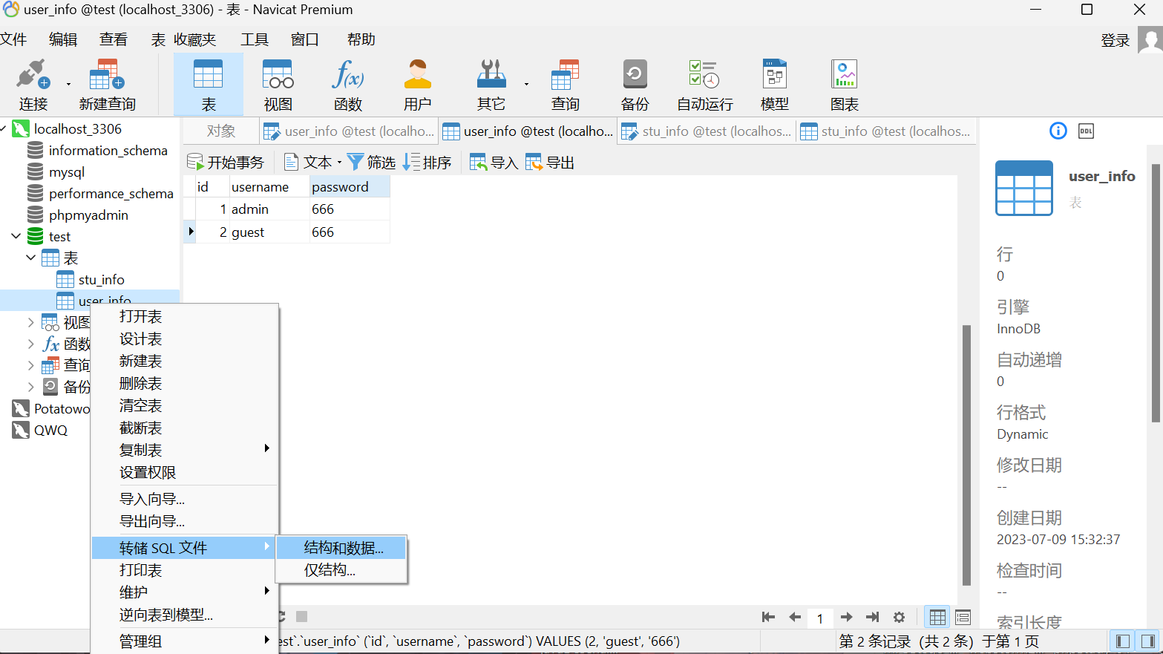The width and height of the screenshot is (1163, 654).
Task: Switch to form view in status bar
Action: pos(963,617)
